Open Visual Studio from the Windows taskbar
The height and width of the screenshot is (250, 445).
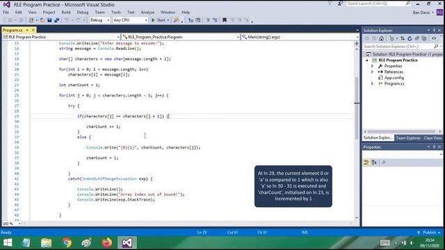tap(127, 242)
